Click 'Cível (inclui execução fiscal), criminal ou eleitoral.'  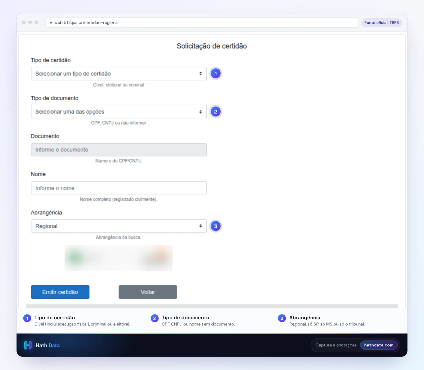[x=82, y=324]
